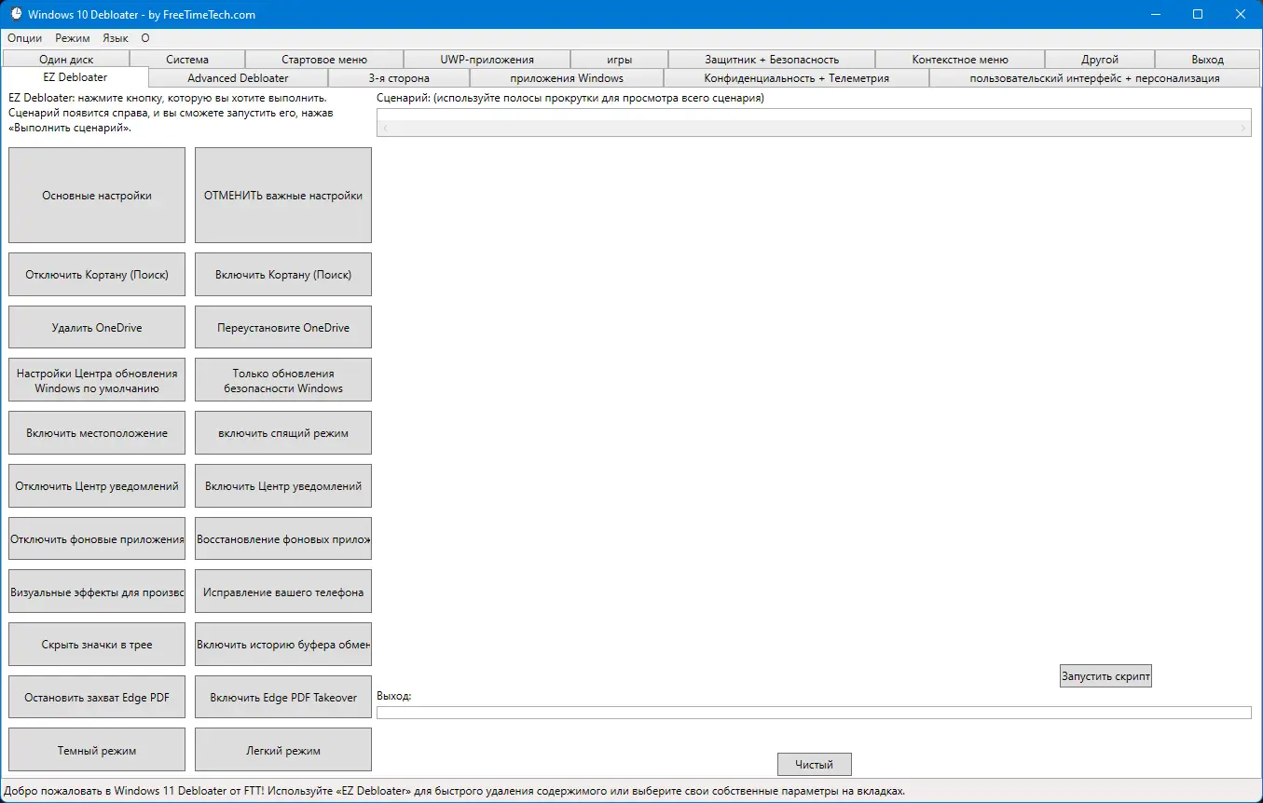Viewport: 1263px width, 803px height.
Task: Click Включить Центр уведомлений
Action: click(283, 486)
